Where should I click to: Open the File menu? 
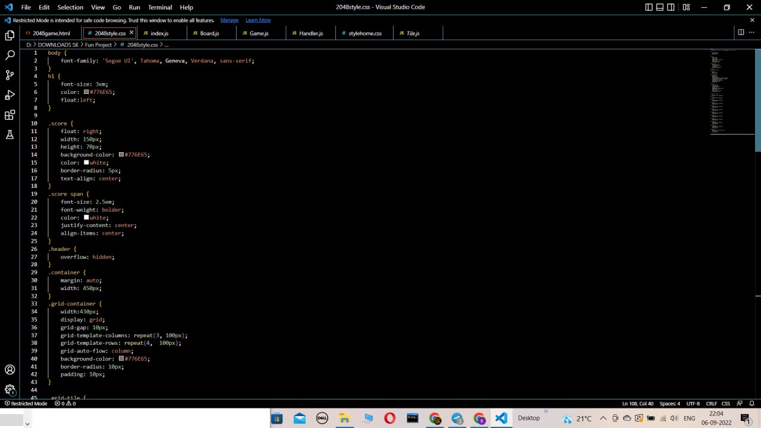[x=26, y=7]
